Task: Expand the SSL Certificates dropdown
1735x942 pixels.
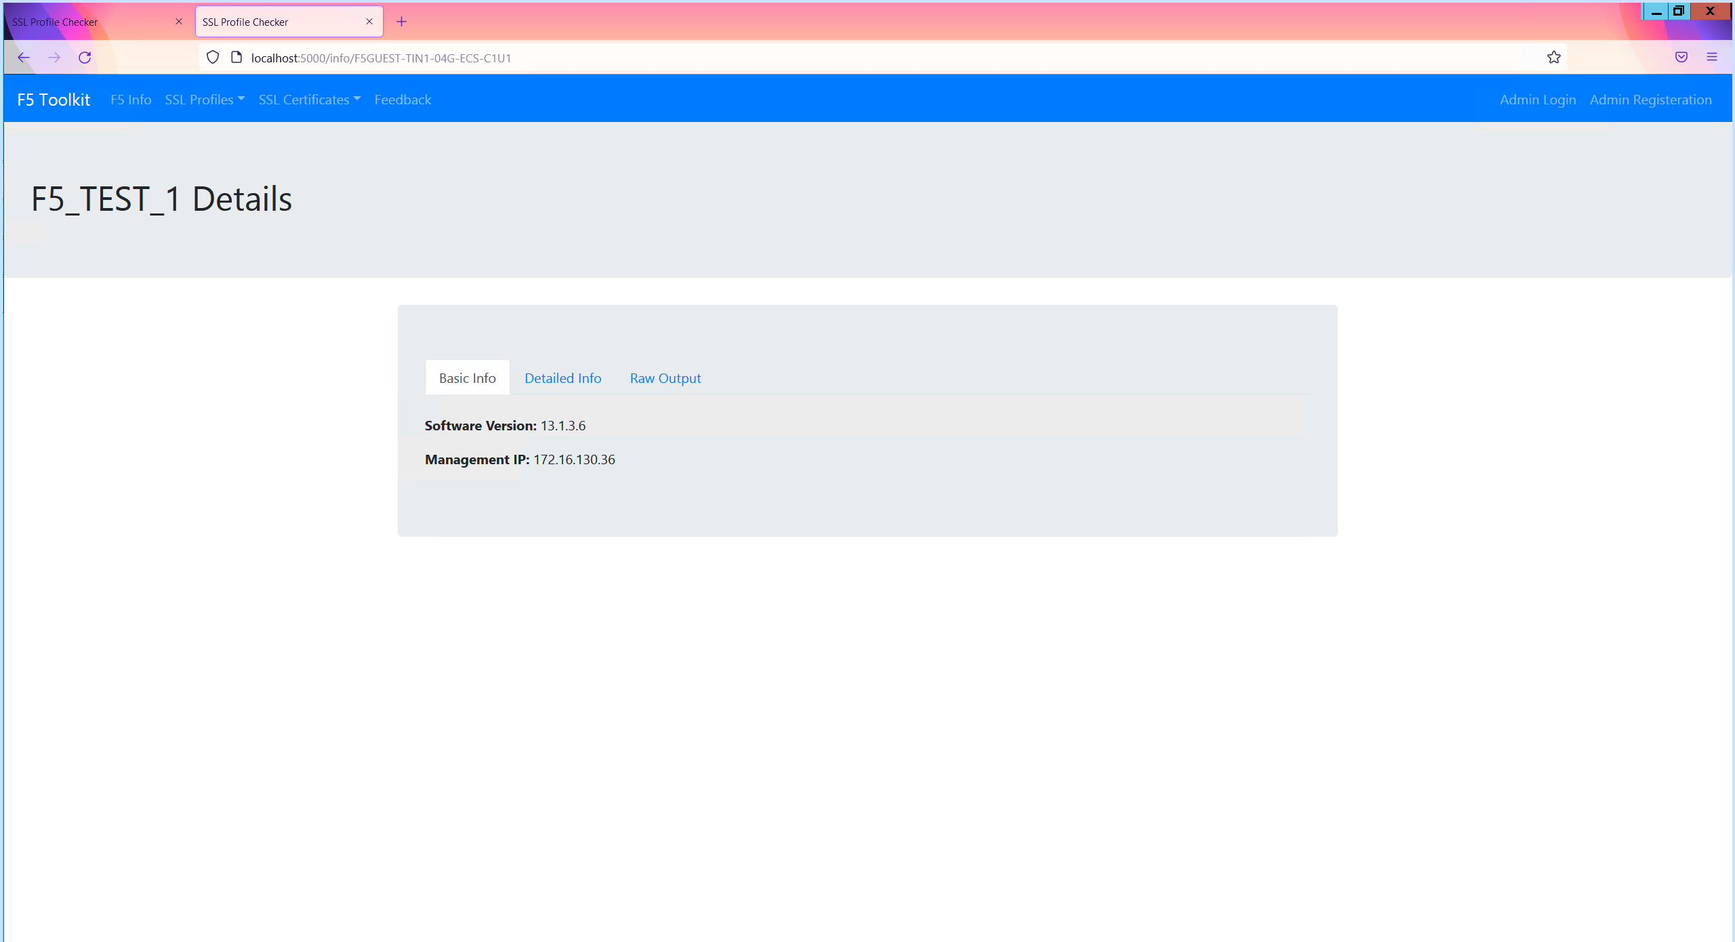Action: [309, 100]
